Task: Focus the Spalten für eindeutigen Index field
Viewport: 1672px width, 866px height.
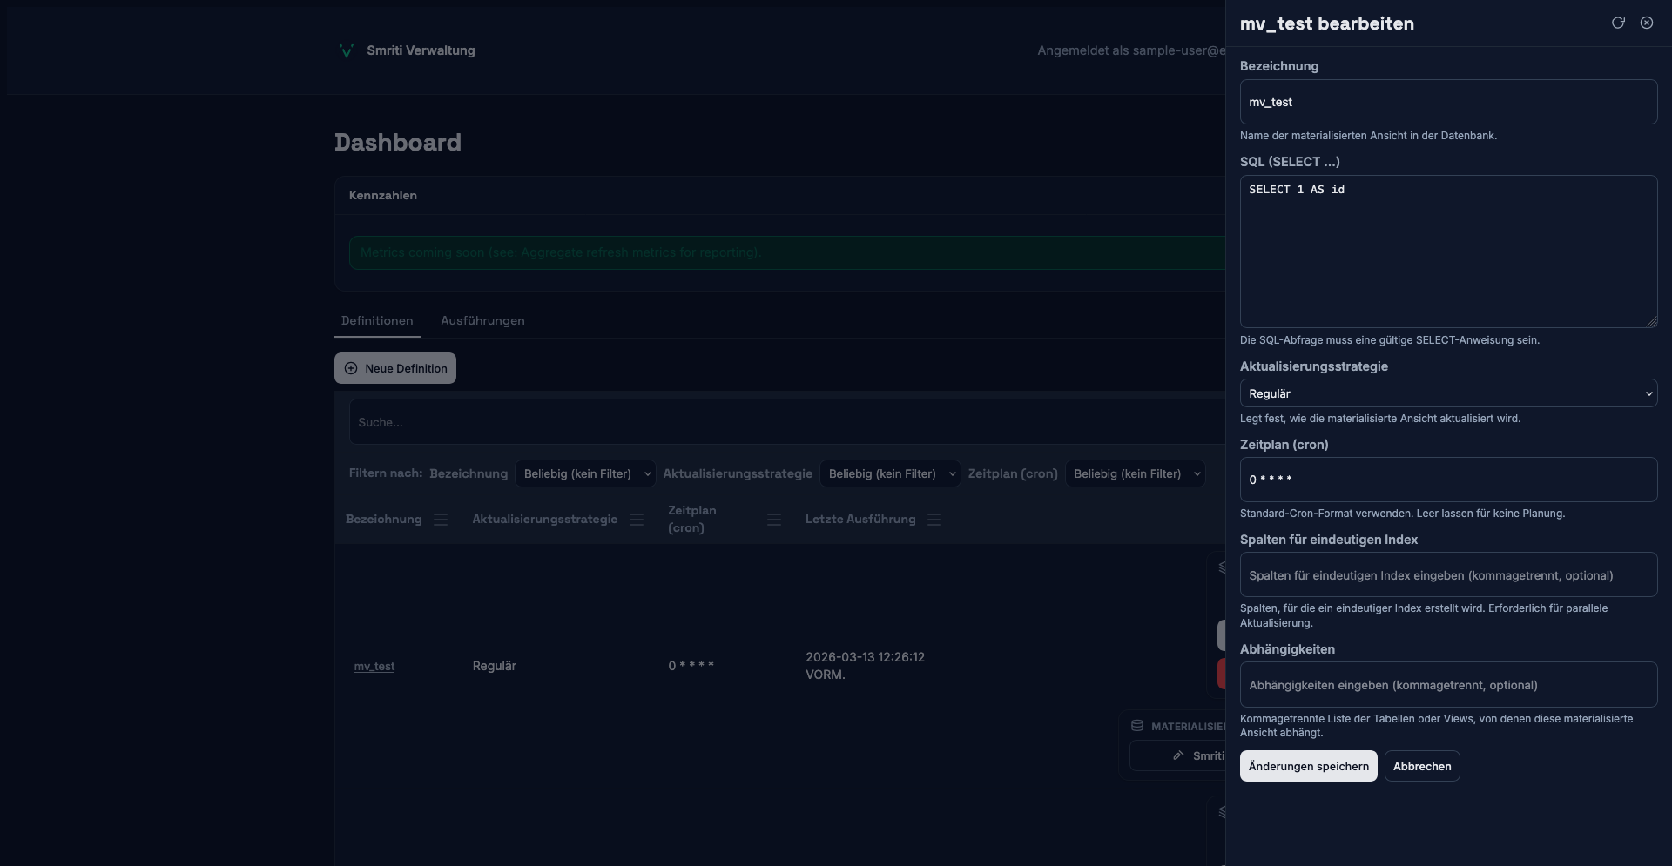Action: pos(1447,575)
